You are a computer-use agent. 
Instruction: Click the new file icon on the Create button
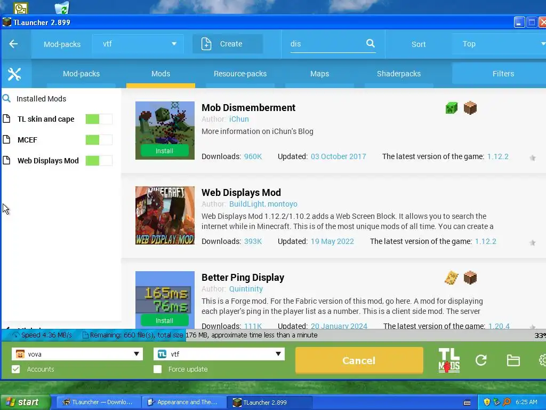(x=206, y=44)
